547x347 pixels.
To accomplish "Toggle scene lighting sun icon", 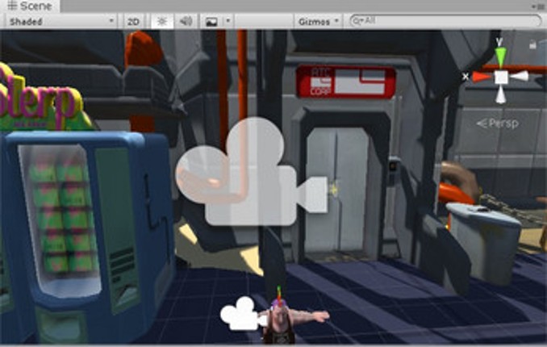I will pyautogui.click(x=162, y=22).
